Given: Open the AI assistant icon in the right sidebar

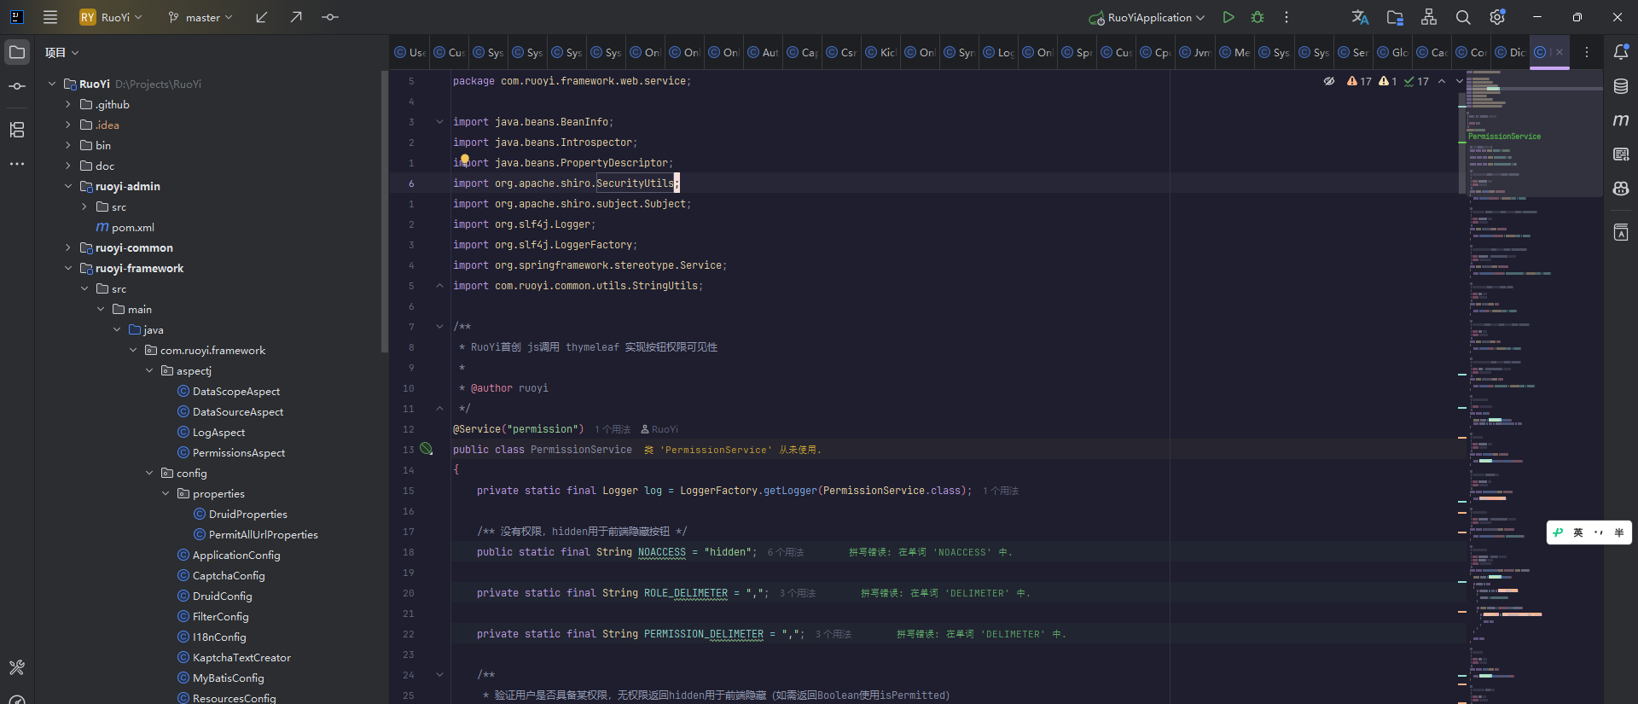Looking at the screenshot, I should pyautogui.click(x=1621, y=189).
